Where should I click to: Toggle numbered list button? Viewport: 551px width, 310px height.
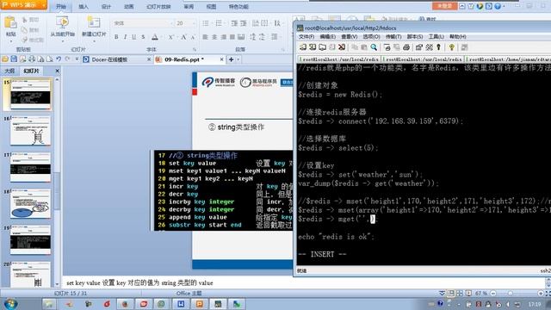coord(219,23)
